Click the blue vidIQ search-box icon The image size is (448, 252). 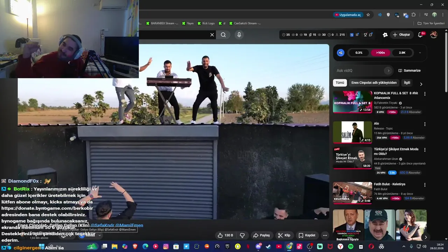tap(352, 35)
